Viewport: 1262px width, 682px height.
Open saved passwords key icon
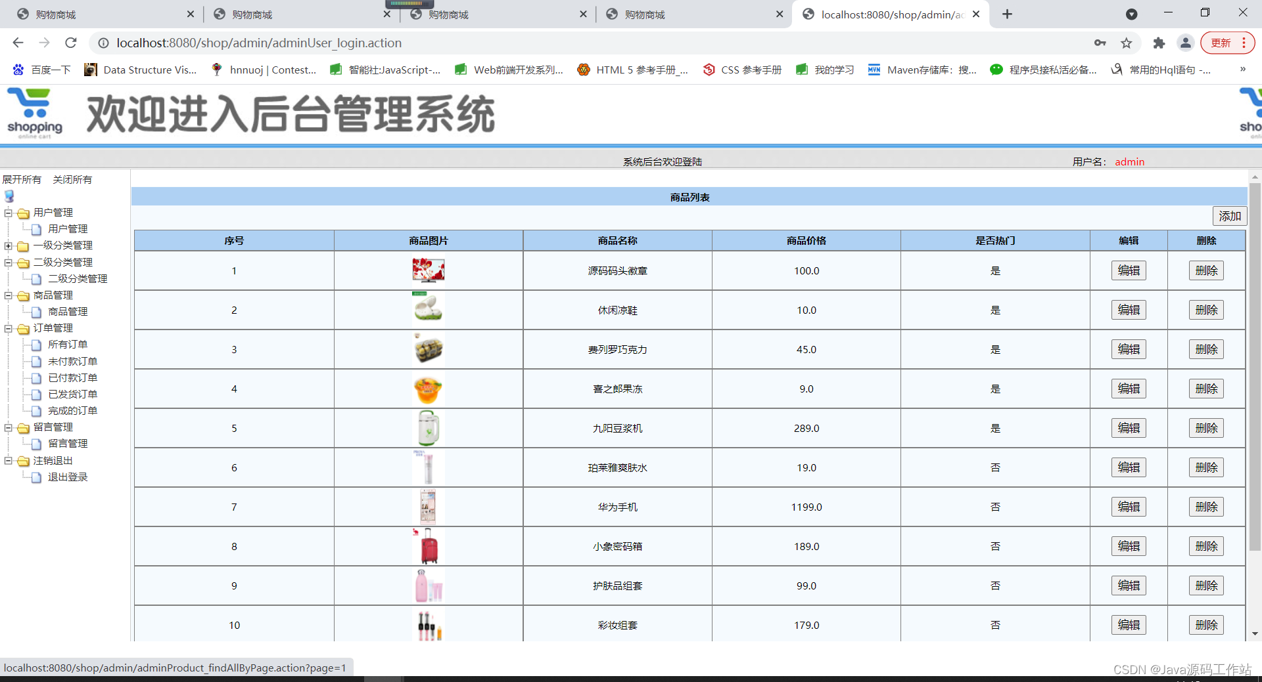point(1100,43)
